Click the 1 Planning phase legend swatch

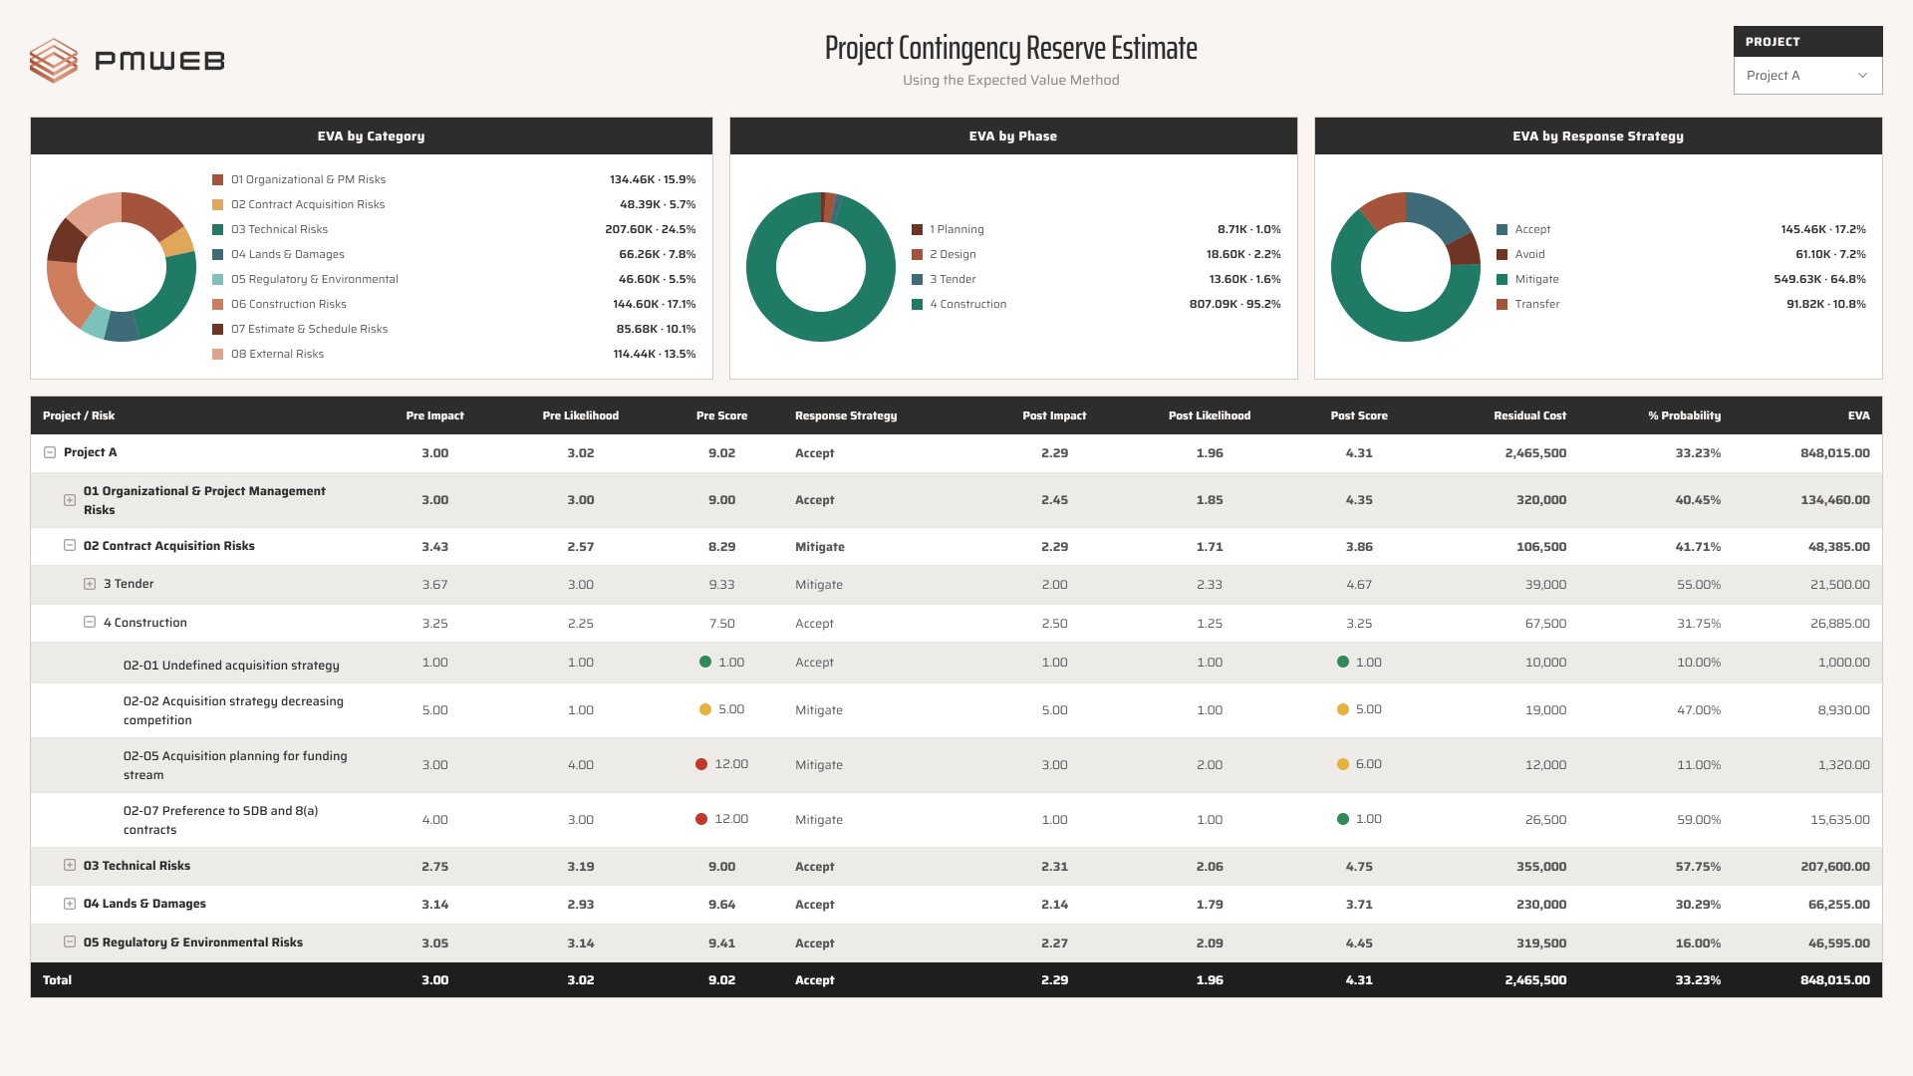coord(917,230)
